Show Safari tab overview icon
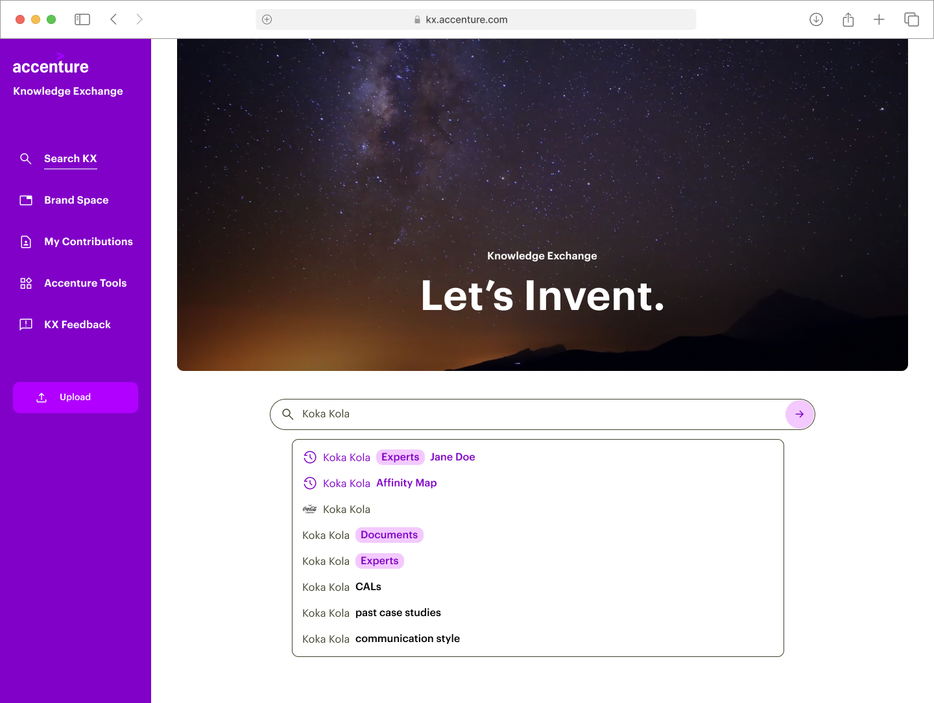This screenshot has height=703, width=934. 911,19
